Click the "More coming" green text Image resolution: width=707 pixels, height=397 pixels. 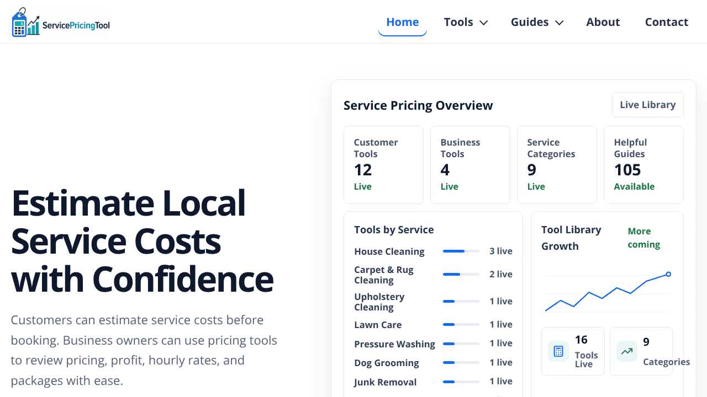tap(644, 238)
